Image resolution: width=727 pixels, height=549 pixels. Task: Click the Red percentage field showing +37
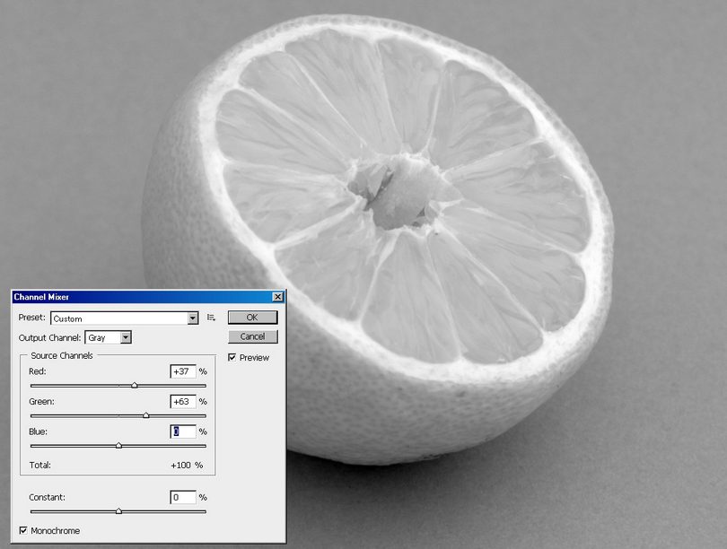point(183,371)
